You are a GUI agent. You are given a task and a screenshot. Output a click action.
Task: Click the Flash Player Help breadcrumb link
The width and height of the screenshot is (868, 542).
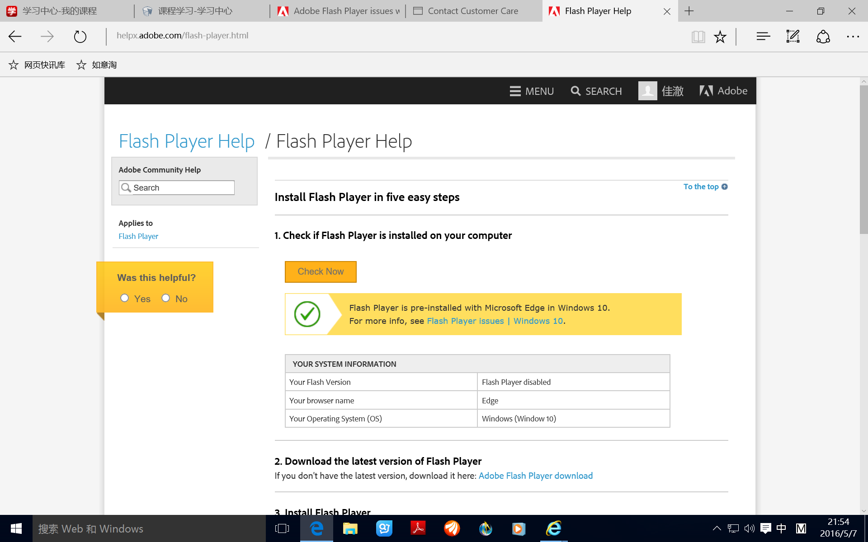click(x=187, y=141)
